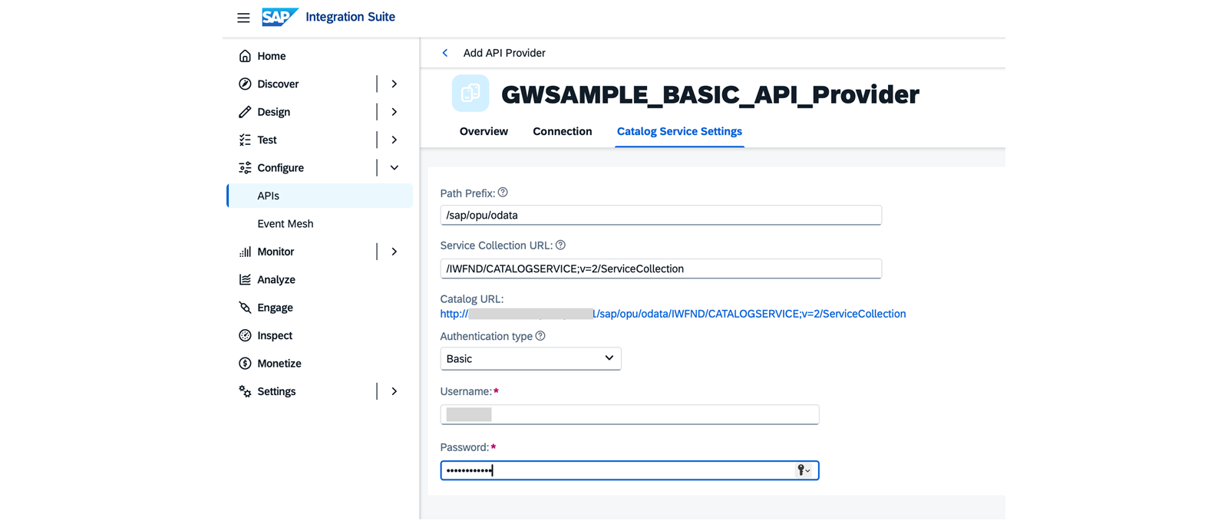Expand the Monitor menu section
1228x527 pixels.
[394, 252]
